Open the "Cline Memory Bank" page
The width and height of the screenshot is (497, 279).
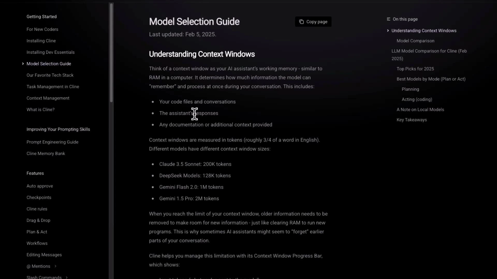point(46,153)
